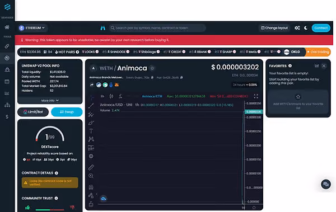
Task: Click the DEXTscore gauge
Action: (x=50, y=134)
